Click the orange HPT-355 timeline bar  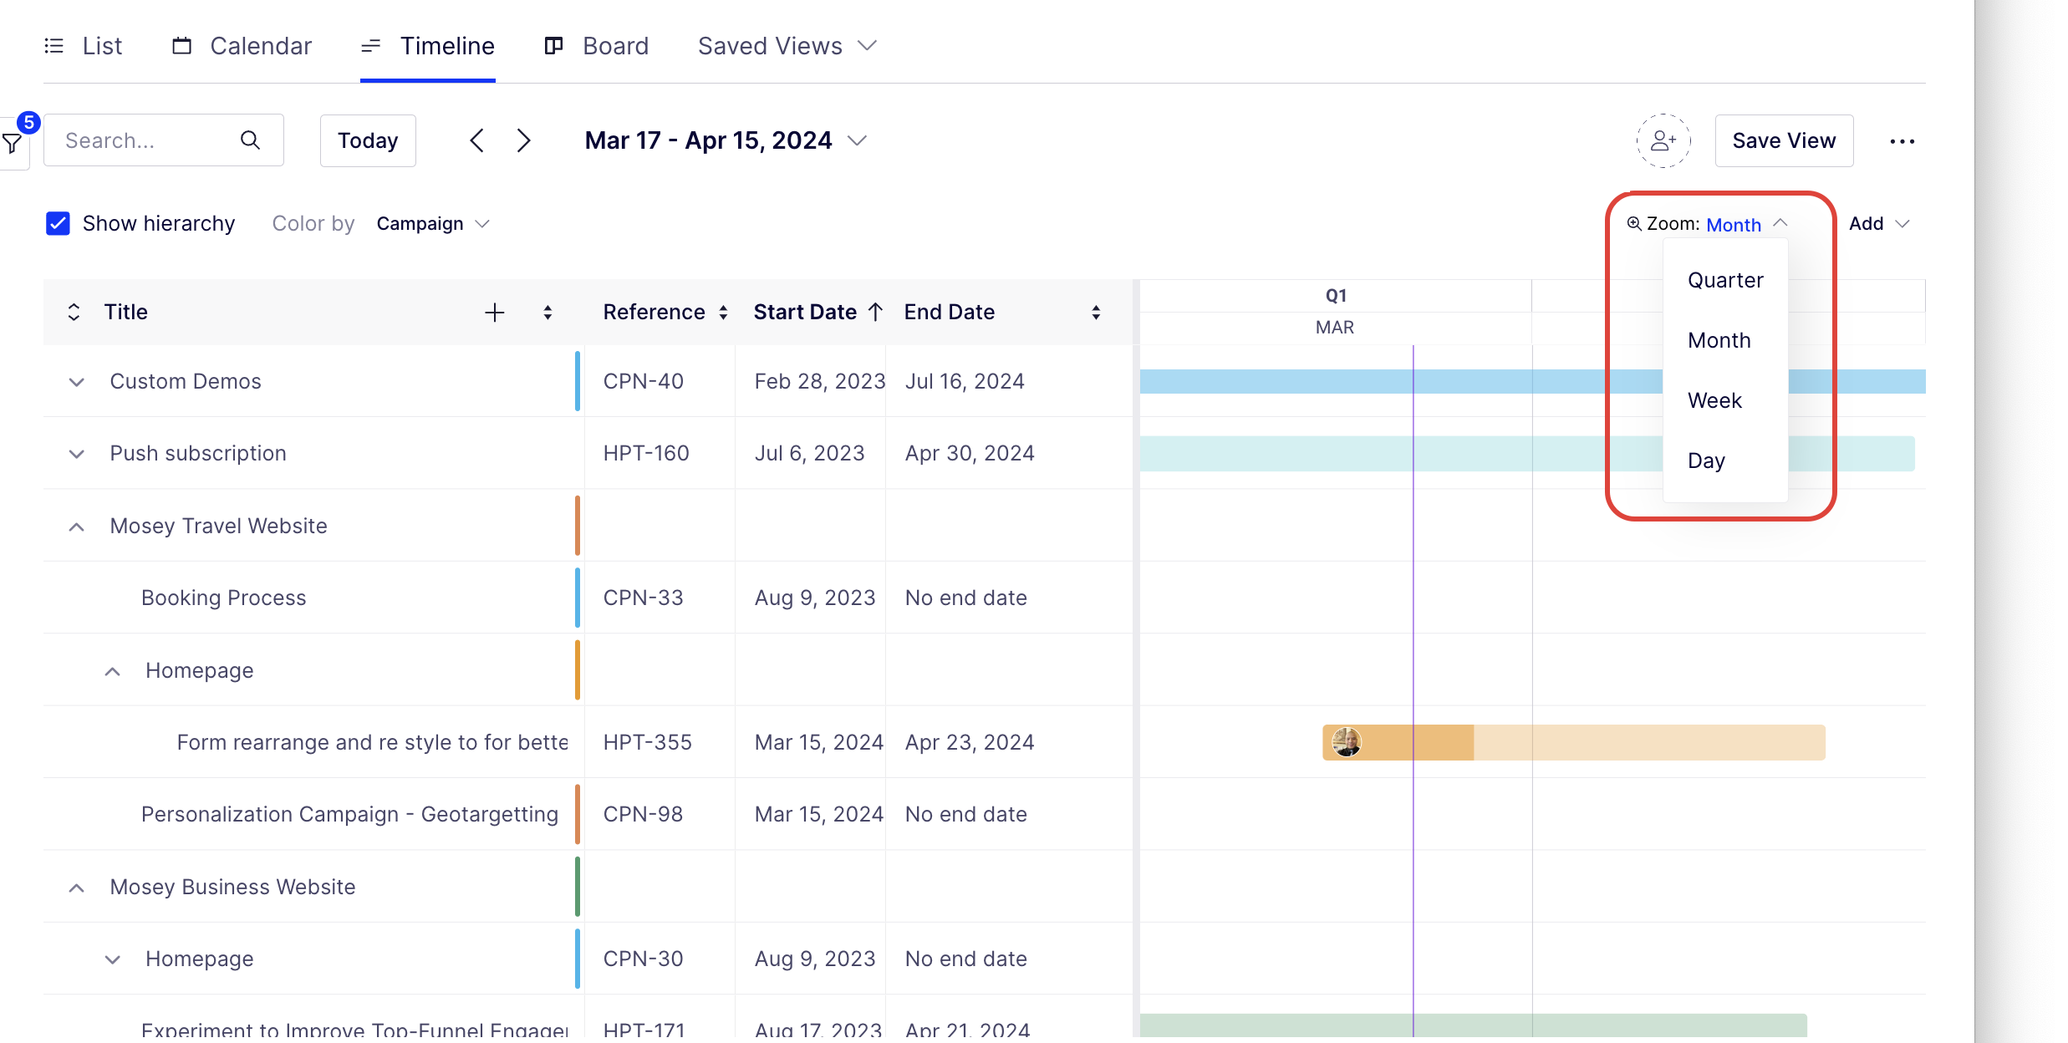click(x=1573, y=742)
